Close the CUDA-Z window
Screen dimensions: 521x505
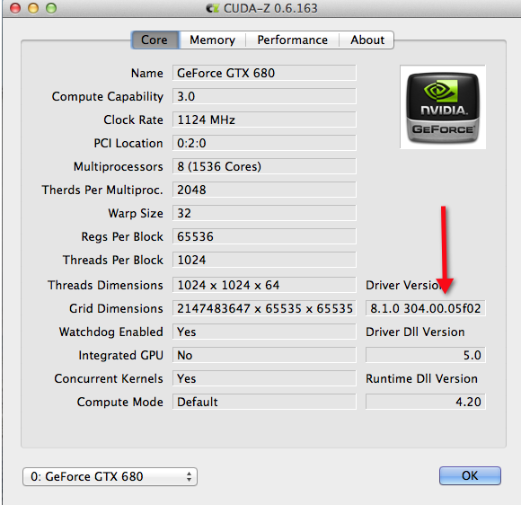15,8
